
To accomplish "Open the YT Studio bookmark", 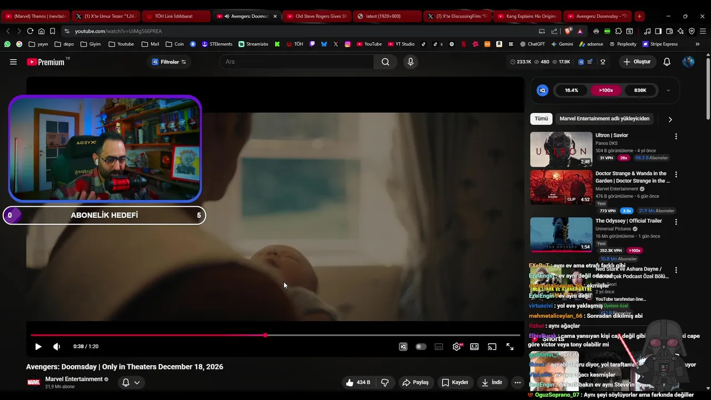I will 400,44.
